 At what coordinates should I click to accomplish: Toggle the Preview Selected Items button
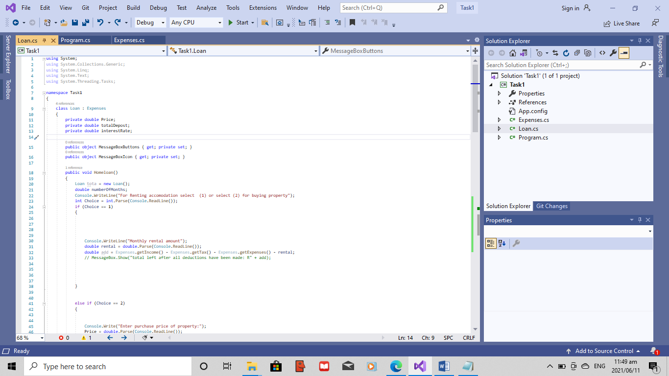624,53
